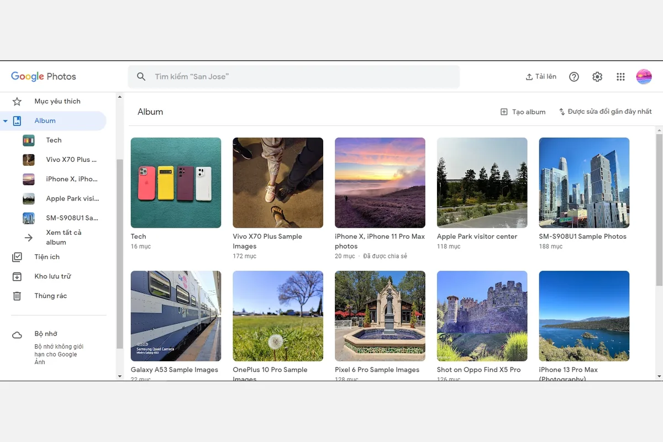The width and height of the screenshot is (663, 442).
Task: Open the iPhone 13 Pro Max album thumbnail
Action: [x=584, y=316]
